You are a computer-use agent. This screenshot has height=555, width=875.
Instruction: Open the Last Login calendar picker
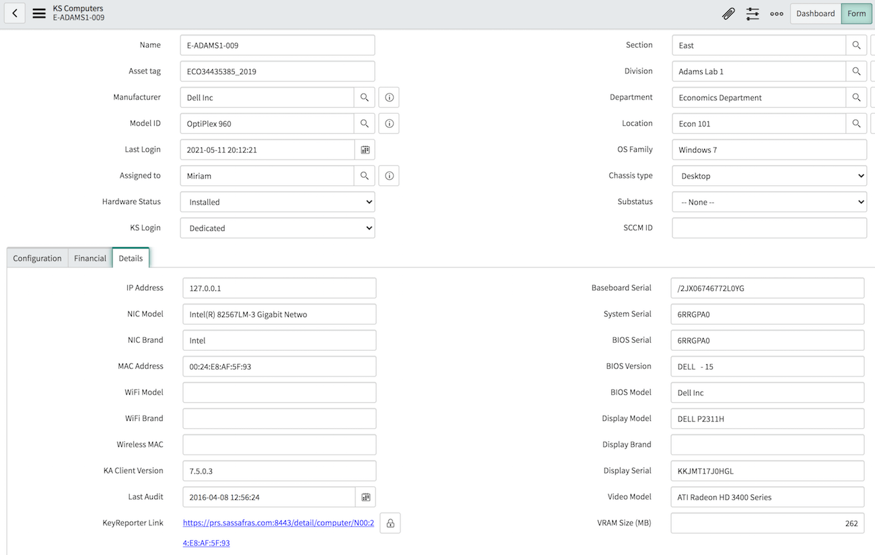coord(365,150)
